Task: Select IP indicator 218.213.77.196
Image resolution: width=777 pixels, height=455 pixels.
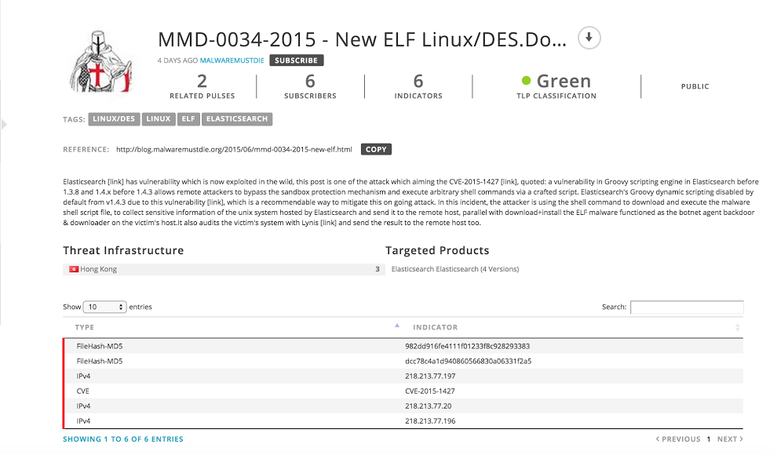Action: (x=430, y=420)
